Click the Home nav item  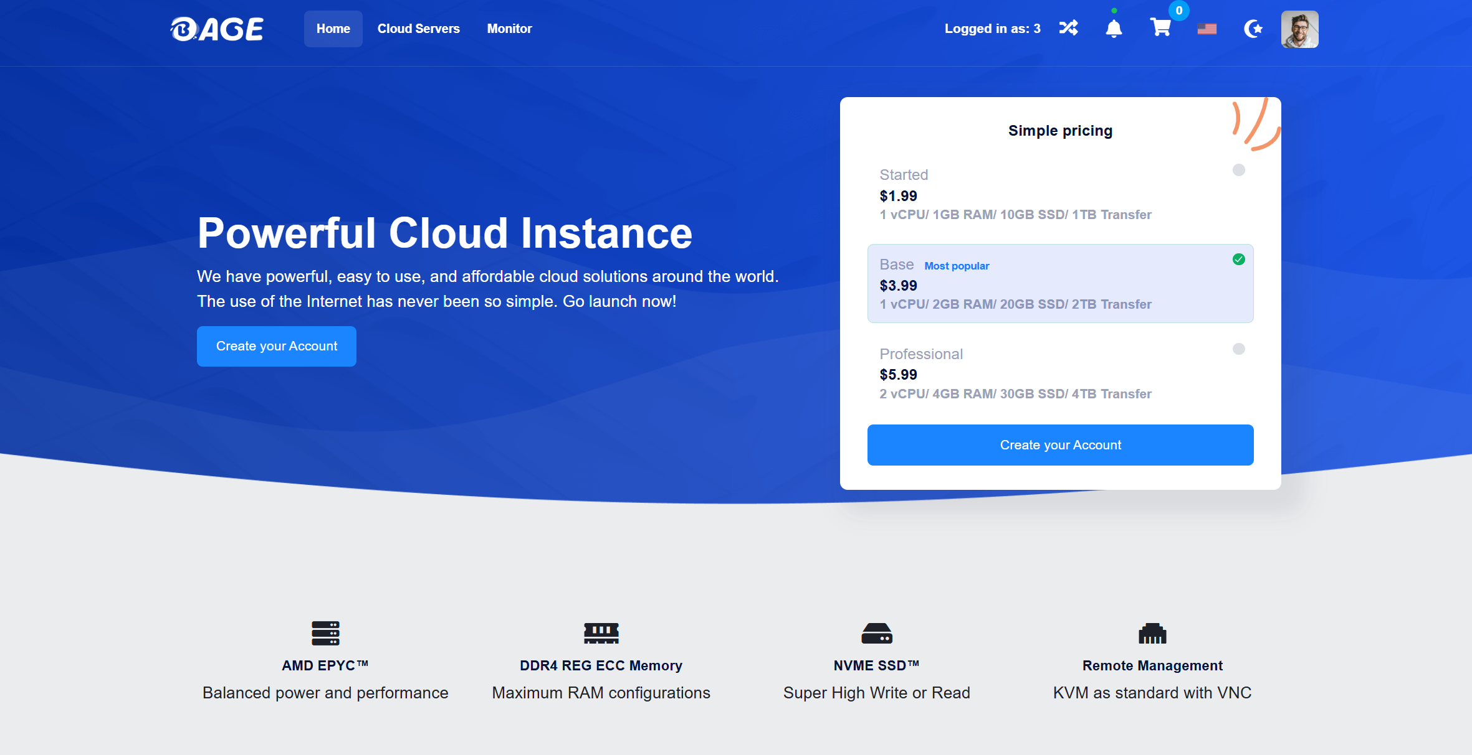(333, 29)
